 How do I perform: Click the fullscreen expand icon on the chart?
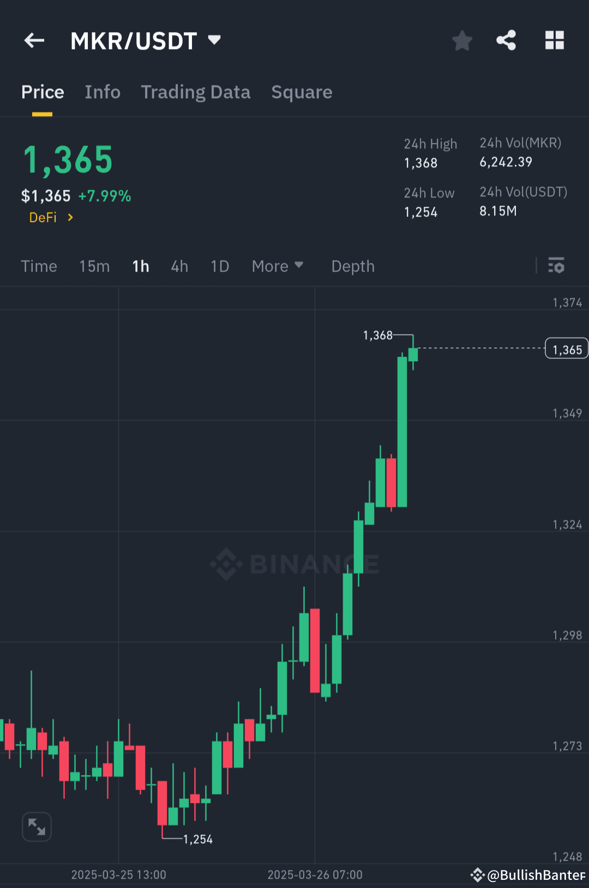click(x=37, y=826)
